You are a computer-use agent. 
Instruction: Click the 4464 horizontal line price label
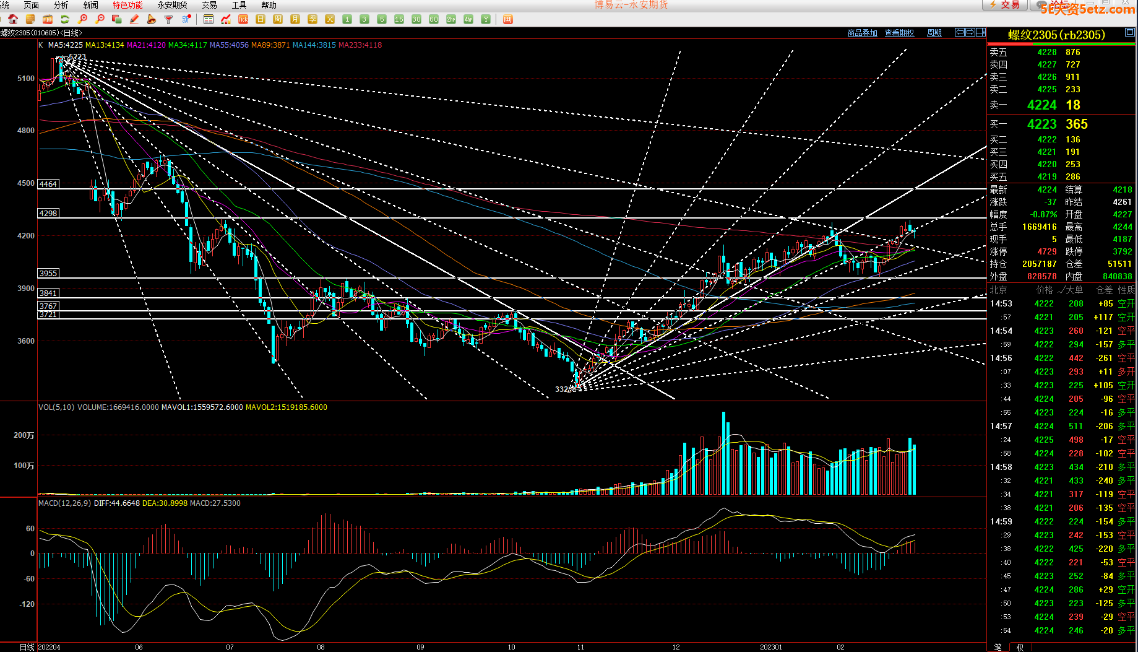pos(48,184)
